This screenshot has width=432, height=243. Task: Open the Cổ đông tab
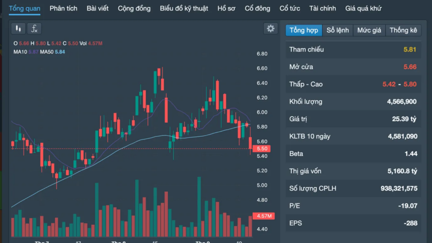point(257,8)
